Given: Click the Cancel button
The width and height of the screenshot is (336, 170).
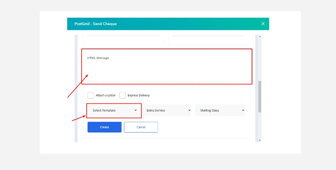Looking at the screenshot, I should point(141,127).
